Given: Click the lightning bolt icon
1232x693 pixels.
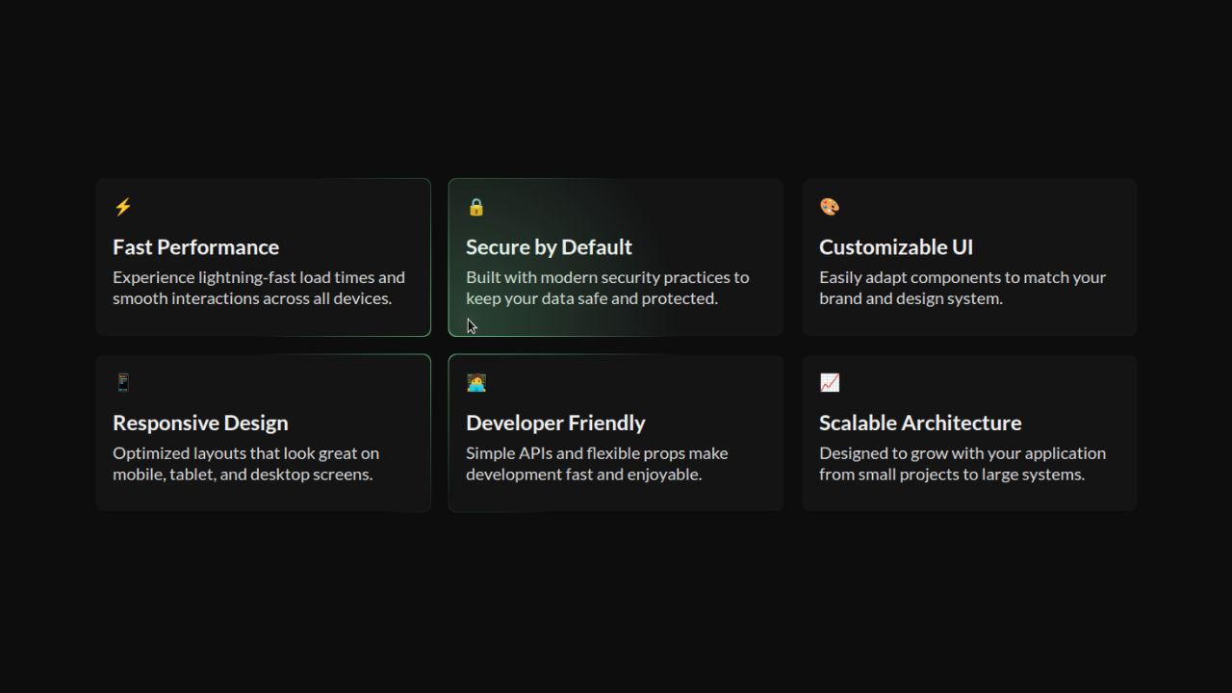Looking at the screenshot, I should click(x=122, y=207).
